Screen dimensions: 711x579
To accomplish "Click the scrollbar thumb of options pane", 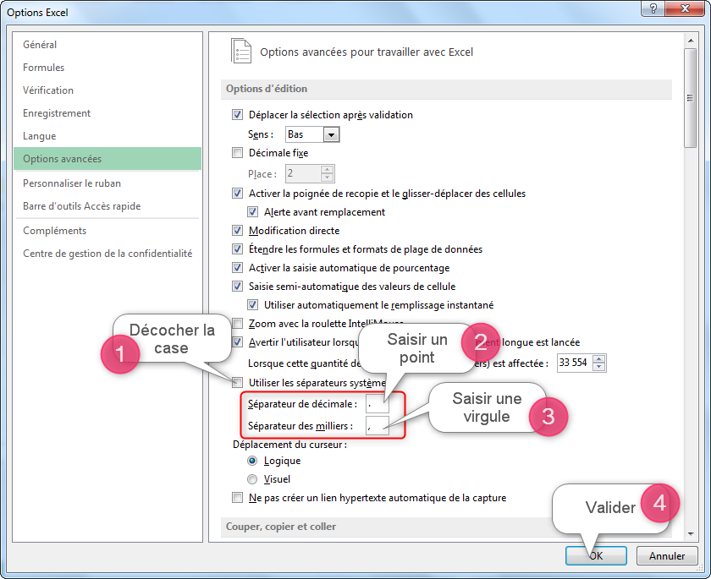I will click(x=690, y=98).
